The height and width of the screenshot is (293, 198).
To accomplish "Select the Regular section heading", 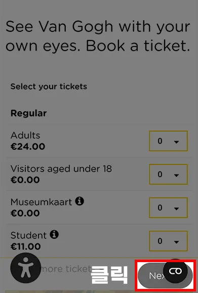I will click(x=28, y=113).
